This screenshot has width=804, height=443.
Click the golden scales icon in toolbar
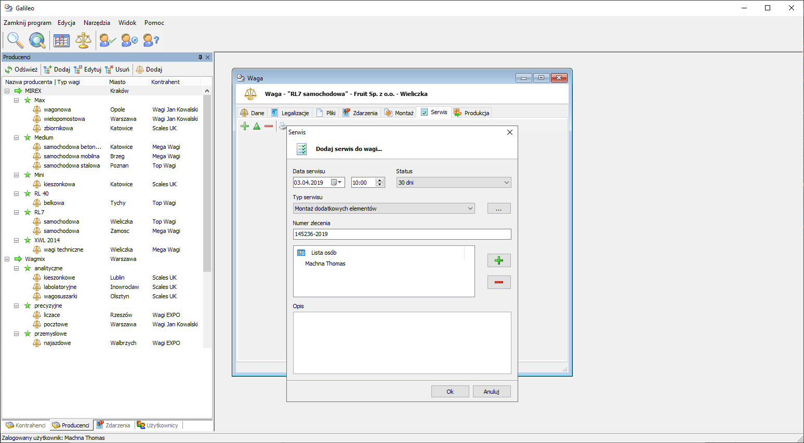[83, 40]
